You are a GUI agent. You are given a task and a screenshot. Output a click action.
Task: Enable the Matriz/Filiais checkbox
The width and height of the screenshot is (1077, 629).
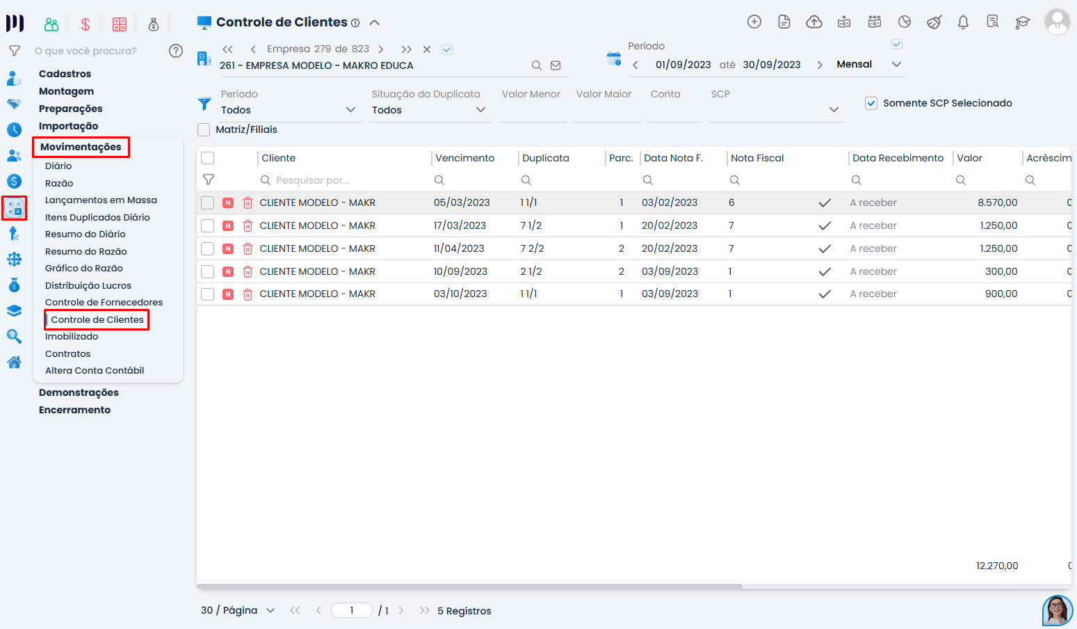(204, 129)
